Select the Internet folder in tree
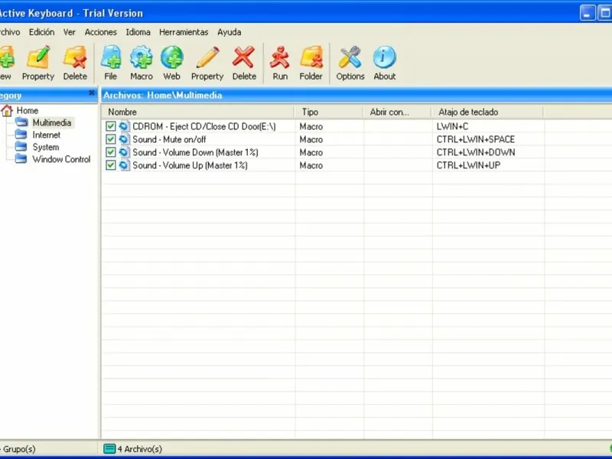Viewport: 612px width, 459px height. click(x=47, y=135)
